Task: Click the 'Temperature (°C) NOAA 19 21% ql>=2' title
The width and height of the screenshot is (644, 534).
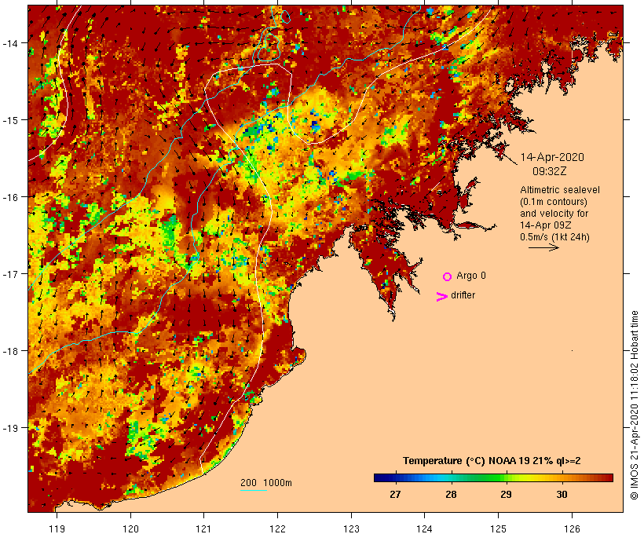Action: 492,460
